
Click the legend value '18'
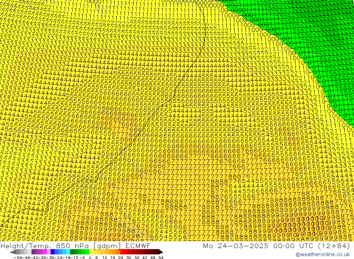[x=113, y=258]
